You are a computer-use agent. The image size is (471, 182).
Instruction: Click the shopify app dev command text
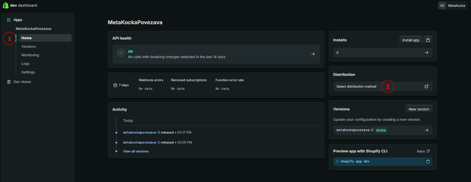click(x=355, y=161)
